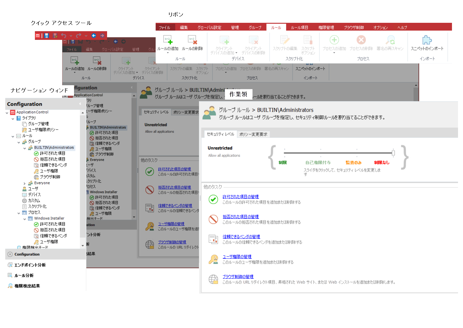Viewport: 463px width, 328px height.
Task: Switch to グローバル設定 ribbon tab
Action: 209,28
